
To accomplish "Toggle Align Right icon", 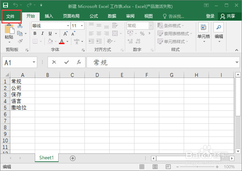I will 107,33.
